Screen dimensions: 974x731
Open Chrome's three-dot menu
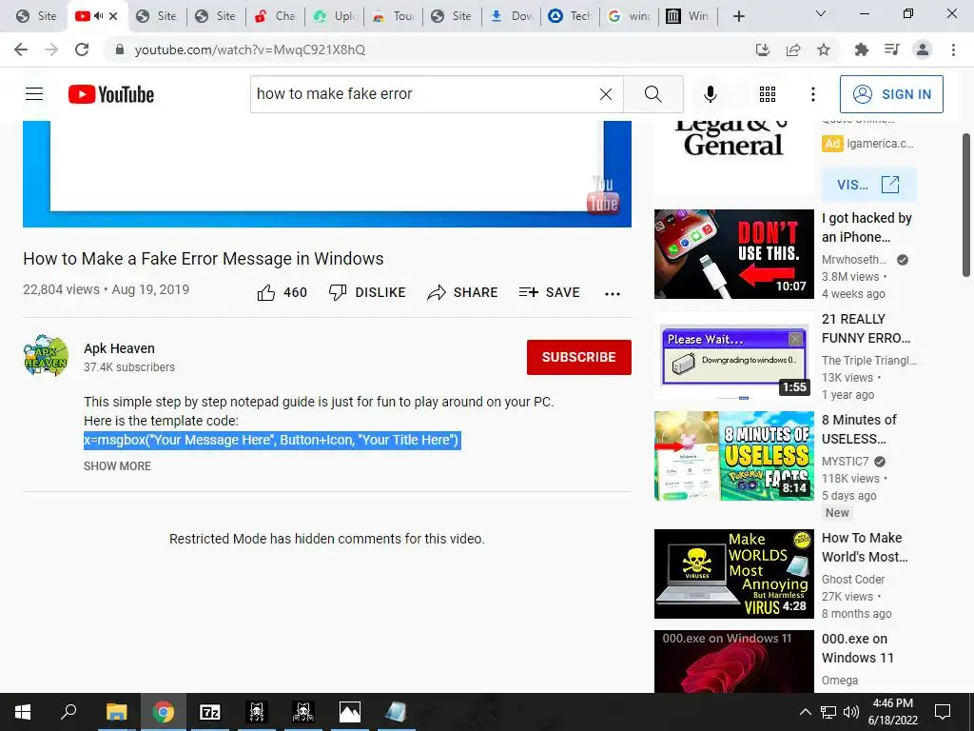pos(953,49)
